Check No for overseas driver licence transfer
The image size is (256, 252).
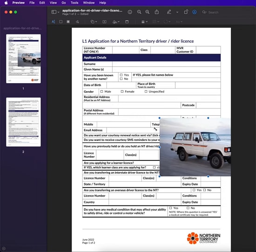pyautogui.click(x=204, y=190)
